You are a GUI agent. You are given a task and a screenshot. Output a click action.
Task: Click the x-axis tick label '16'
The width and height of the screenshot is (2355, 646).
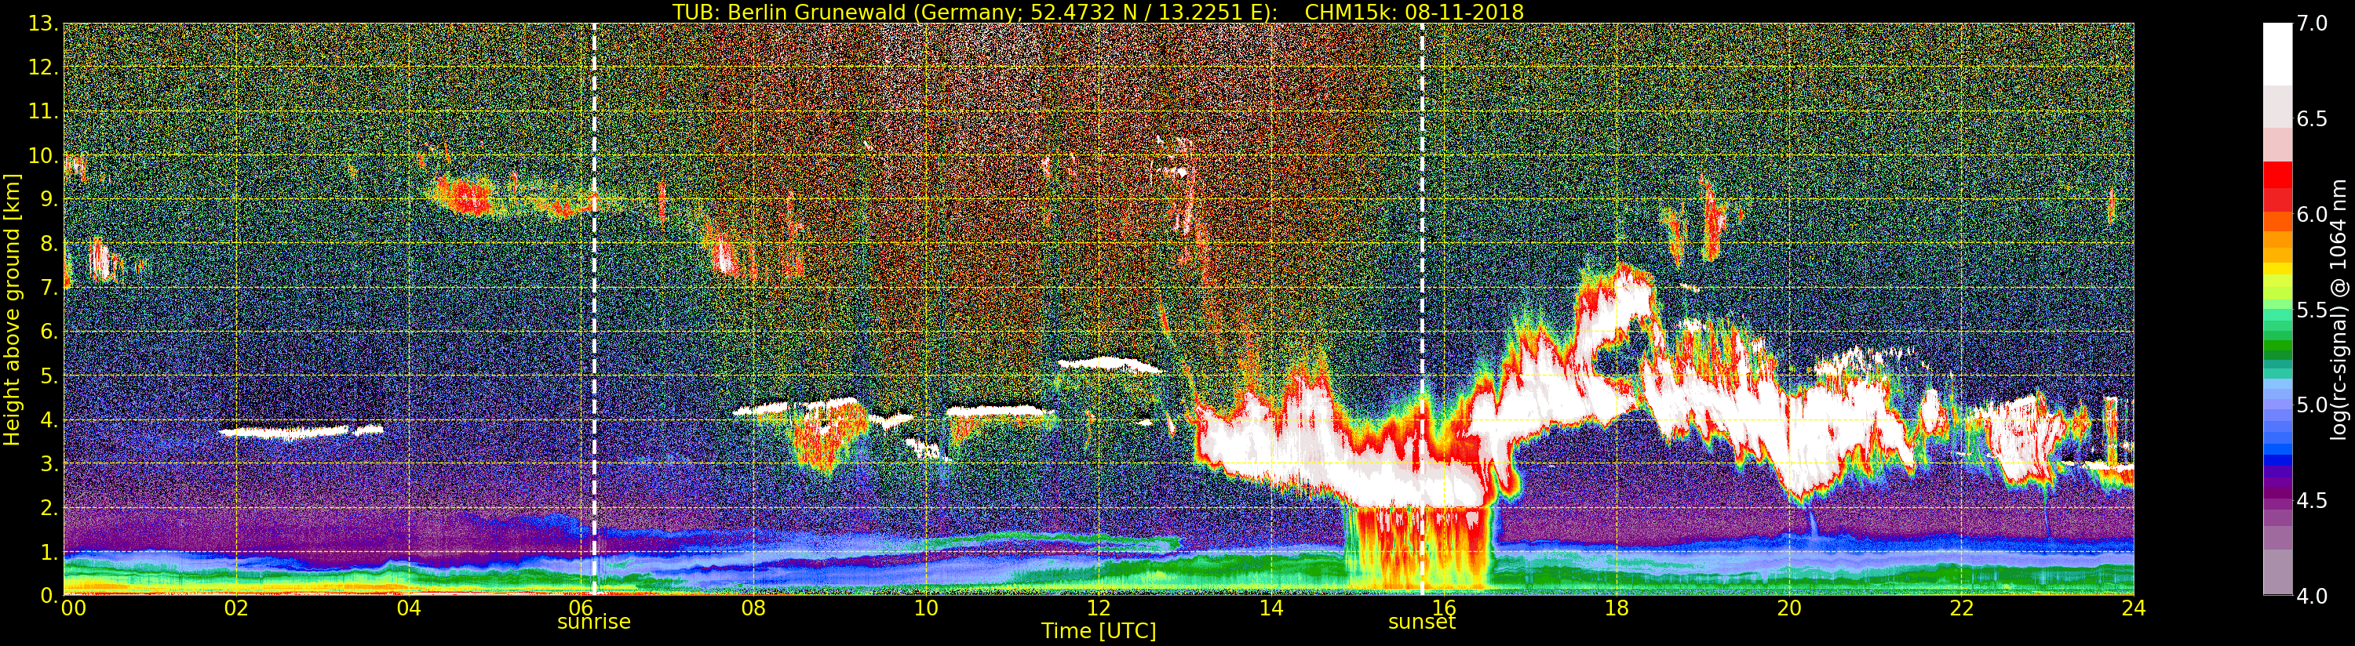[1444, 608]
